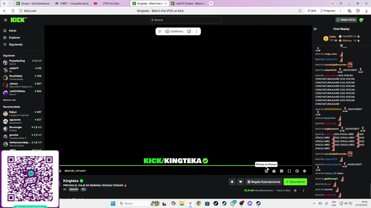The width and height of the screenshot is (371, 208).
Task: Toggle Subtítulos in the overlay toolbar
Action: (174, 31)
